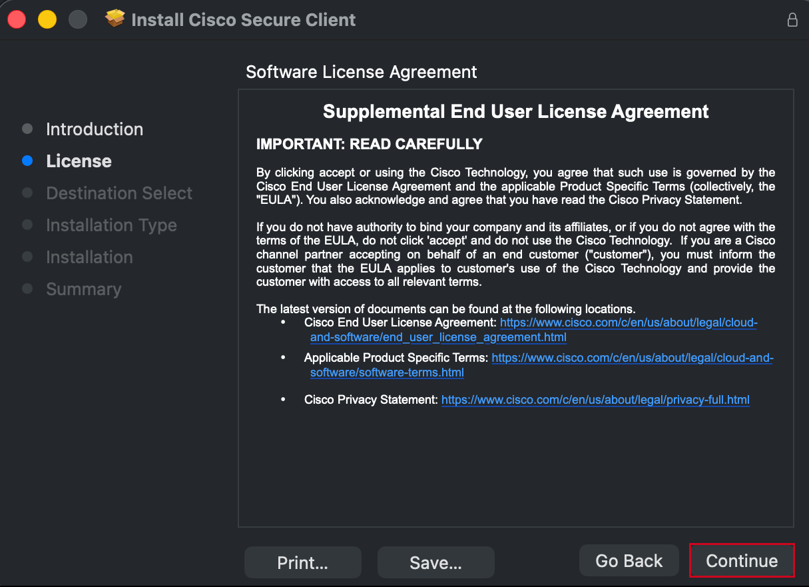
Task: Click the Software License Agreement heading
Action: pyautogui.click(x=362, y=72)
